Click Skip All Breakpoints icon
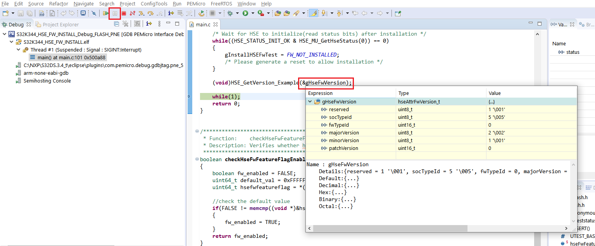The width and height of the screenshot is (595, 246). [x=94, y=14]
